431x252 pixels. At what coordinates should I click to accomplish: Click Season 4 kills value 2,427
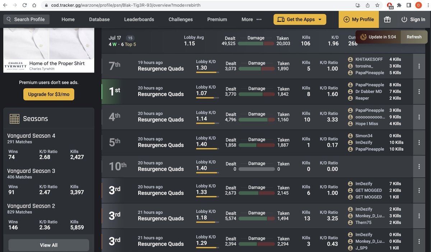[77, 157]
